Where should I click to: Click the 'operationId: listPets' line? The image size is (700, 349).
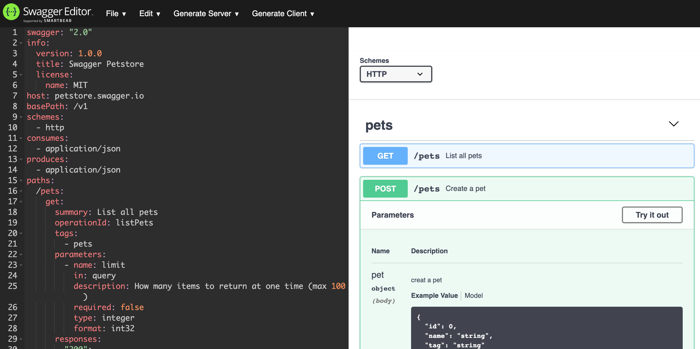point(104,223)
